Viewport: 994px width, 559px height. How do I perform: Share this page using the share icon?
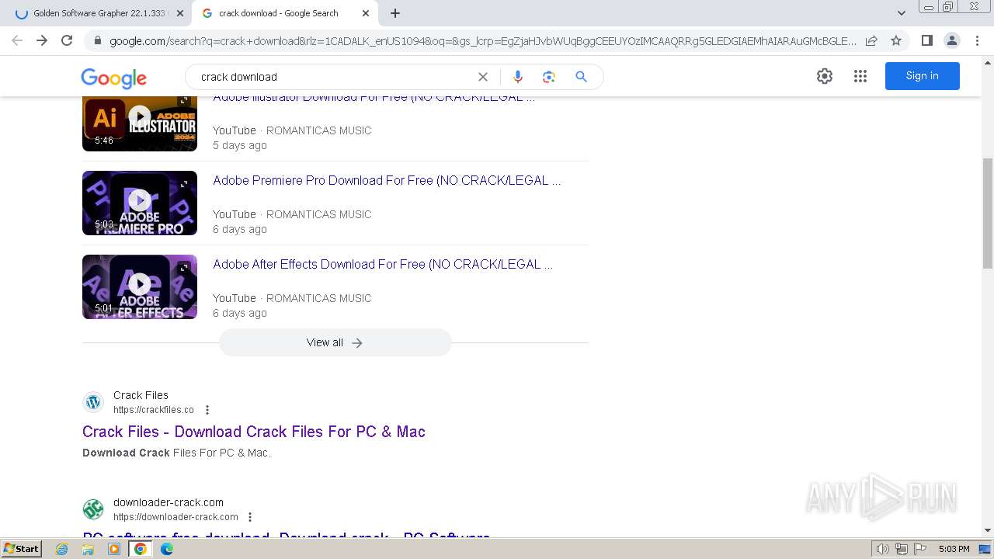[871, 40]
